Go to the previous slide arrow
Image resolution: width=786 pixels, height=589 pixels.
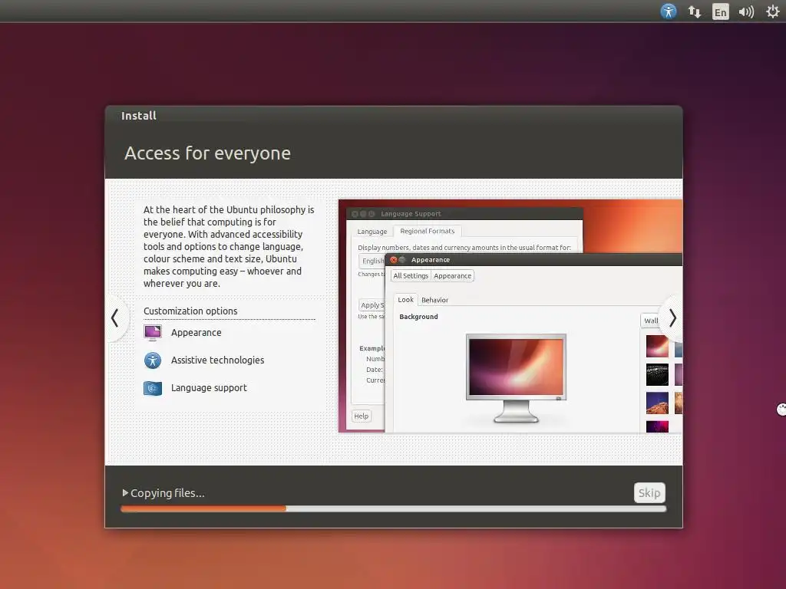115,318
